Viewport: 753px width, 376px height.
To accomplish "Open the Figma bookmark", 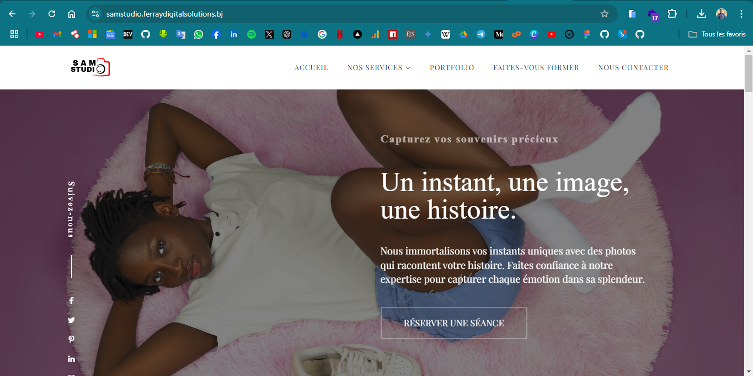I will 587,34.
